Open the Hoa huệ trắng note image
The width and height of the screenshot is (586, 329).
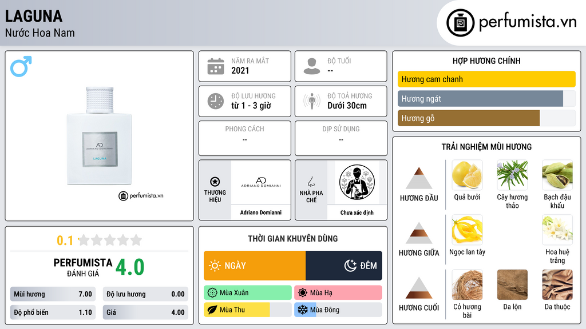[x=557, y=230]
